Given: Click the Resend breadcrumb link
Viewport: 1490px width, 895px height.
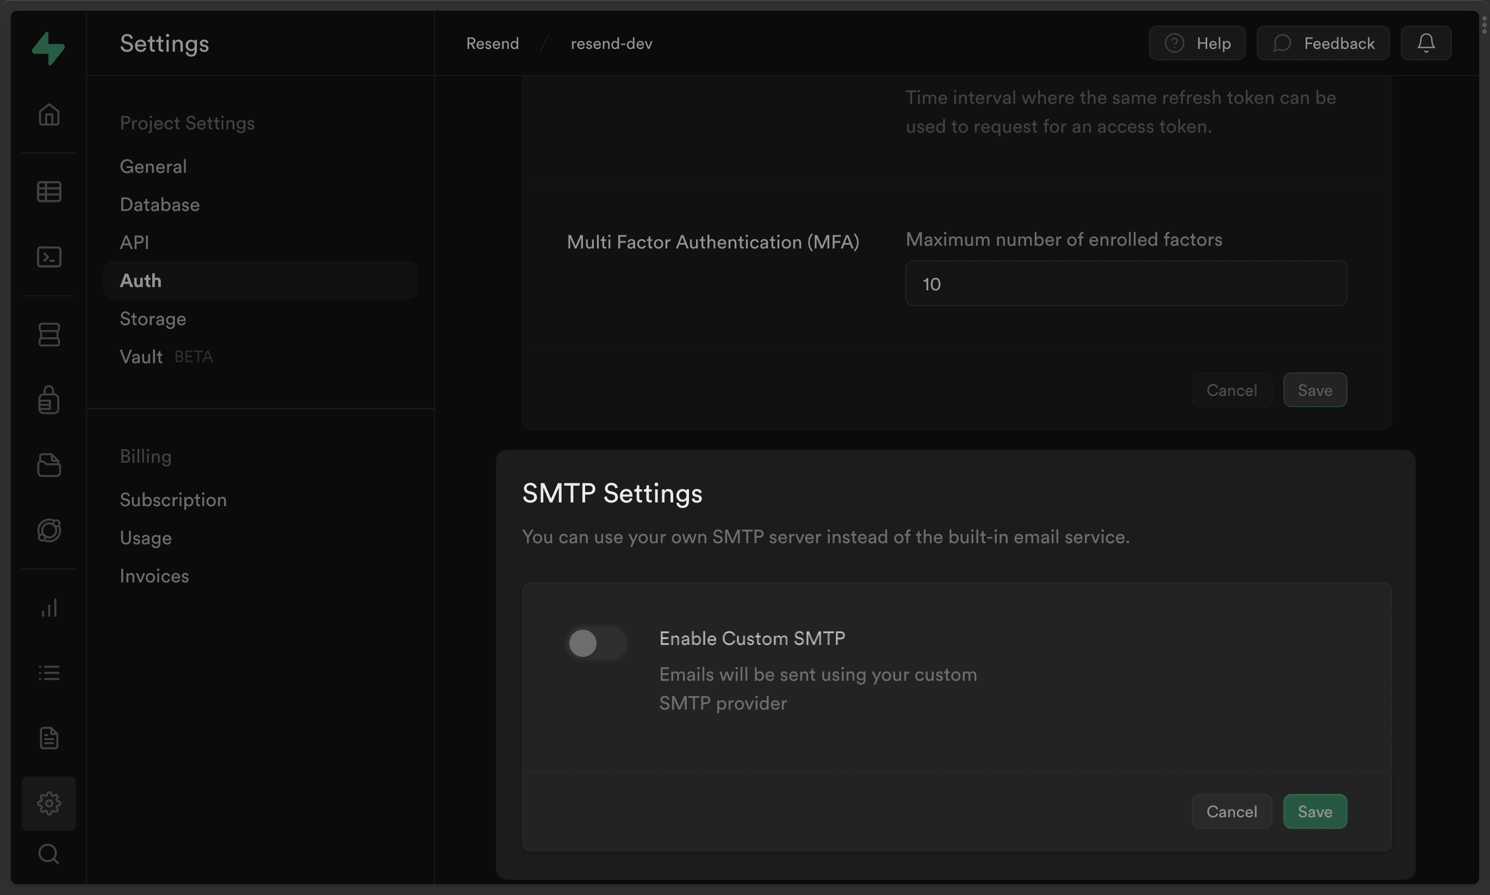Looking at the screenshot, I should [x=492, y=43].
